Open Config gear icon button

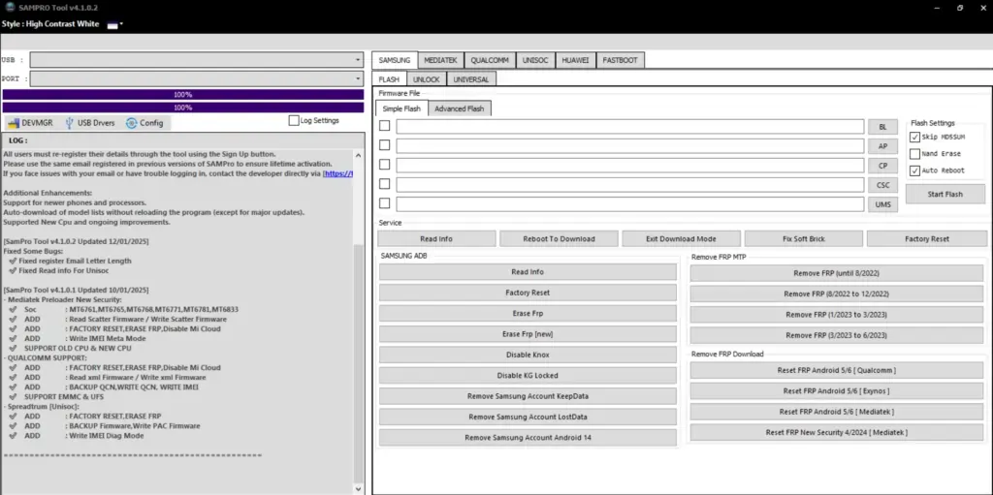tap(144, 123)
